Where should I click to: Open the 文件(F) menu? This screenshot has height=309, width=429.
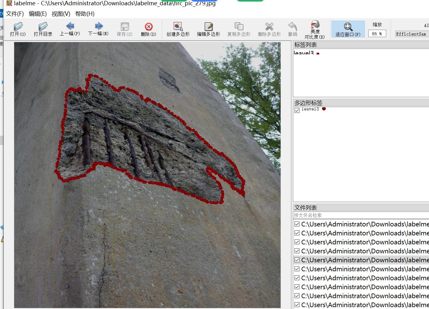click(x=15, y=14)
